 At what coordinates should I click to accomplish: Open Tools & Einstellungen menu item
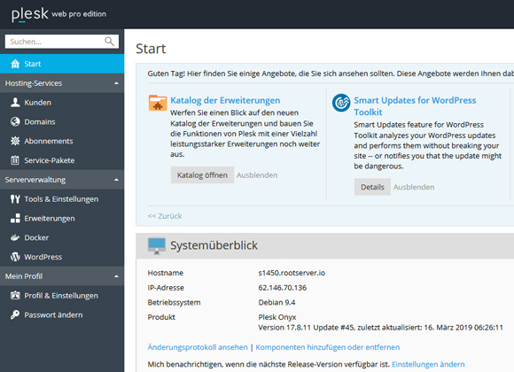(x=62, y=199)
